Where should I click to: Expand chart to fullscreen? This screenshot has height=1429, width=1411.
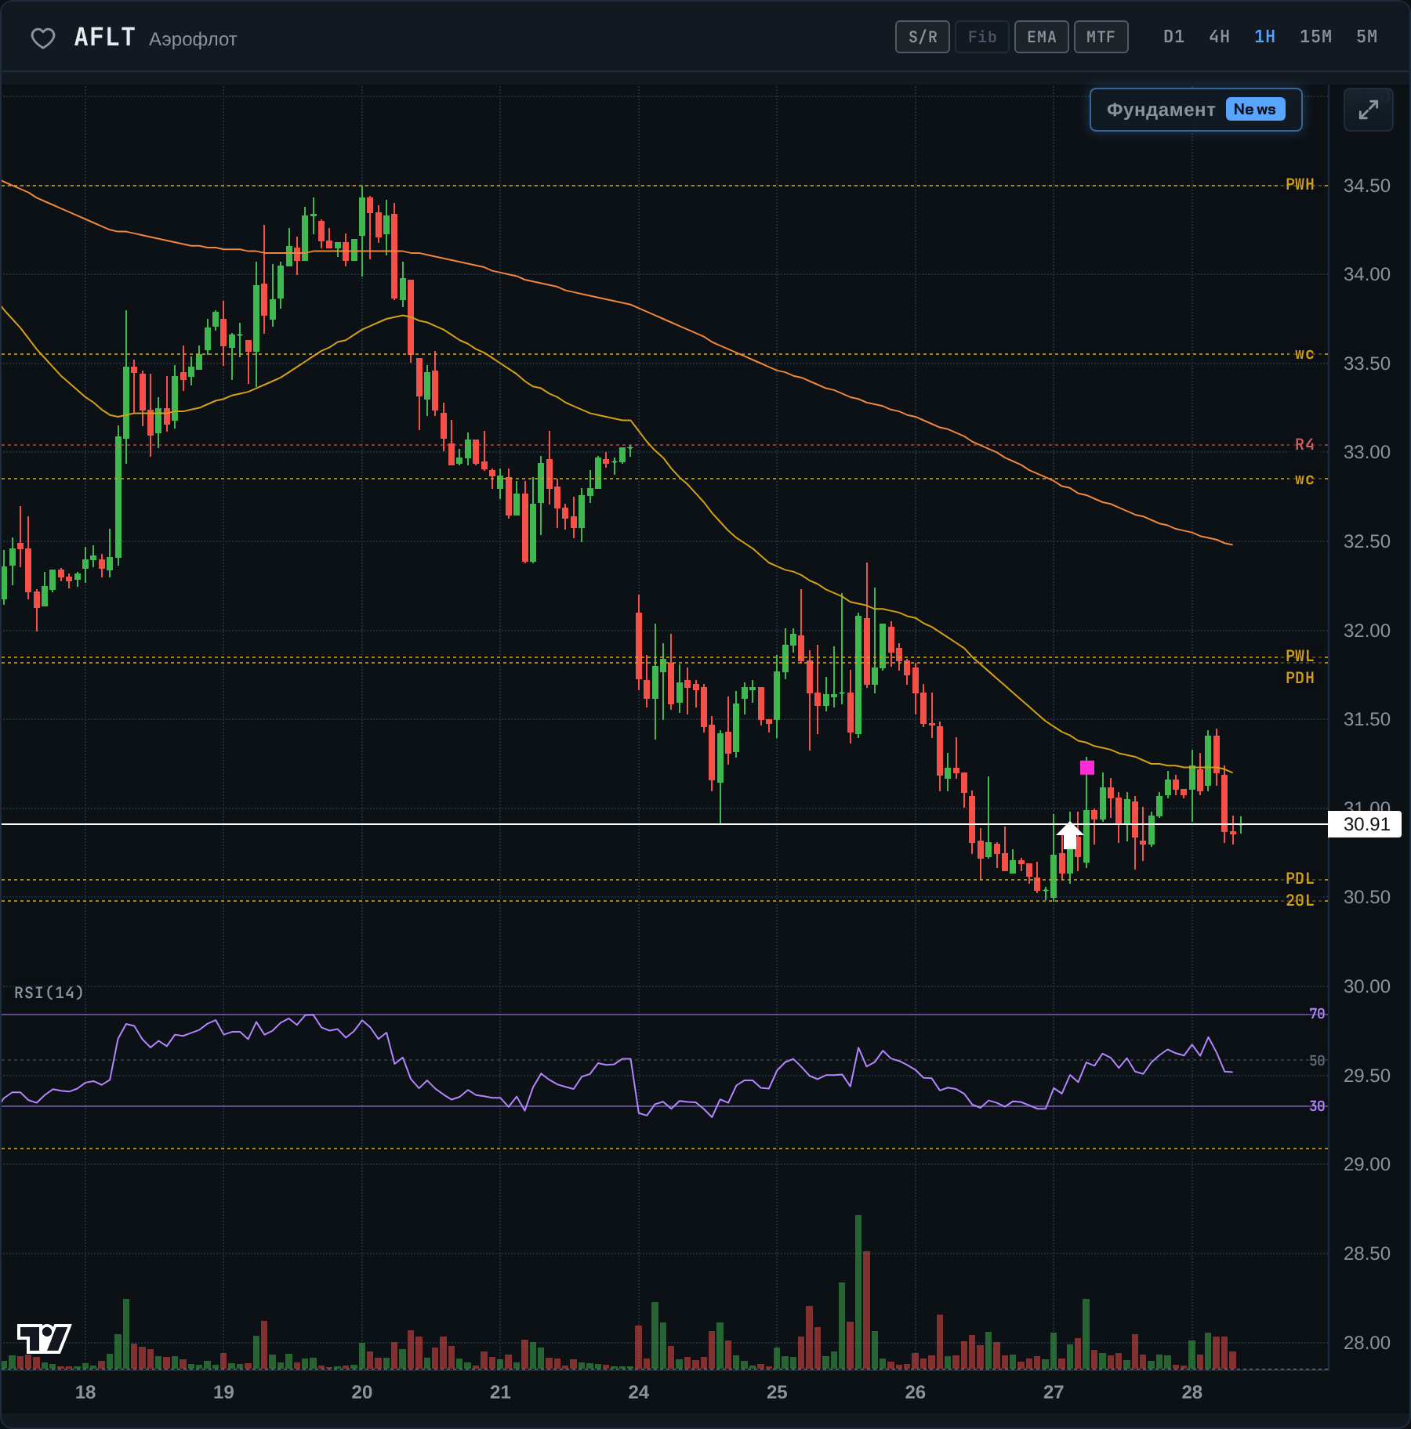click(1368, 110)
